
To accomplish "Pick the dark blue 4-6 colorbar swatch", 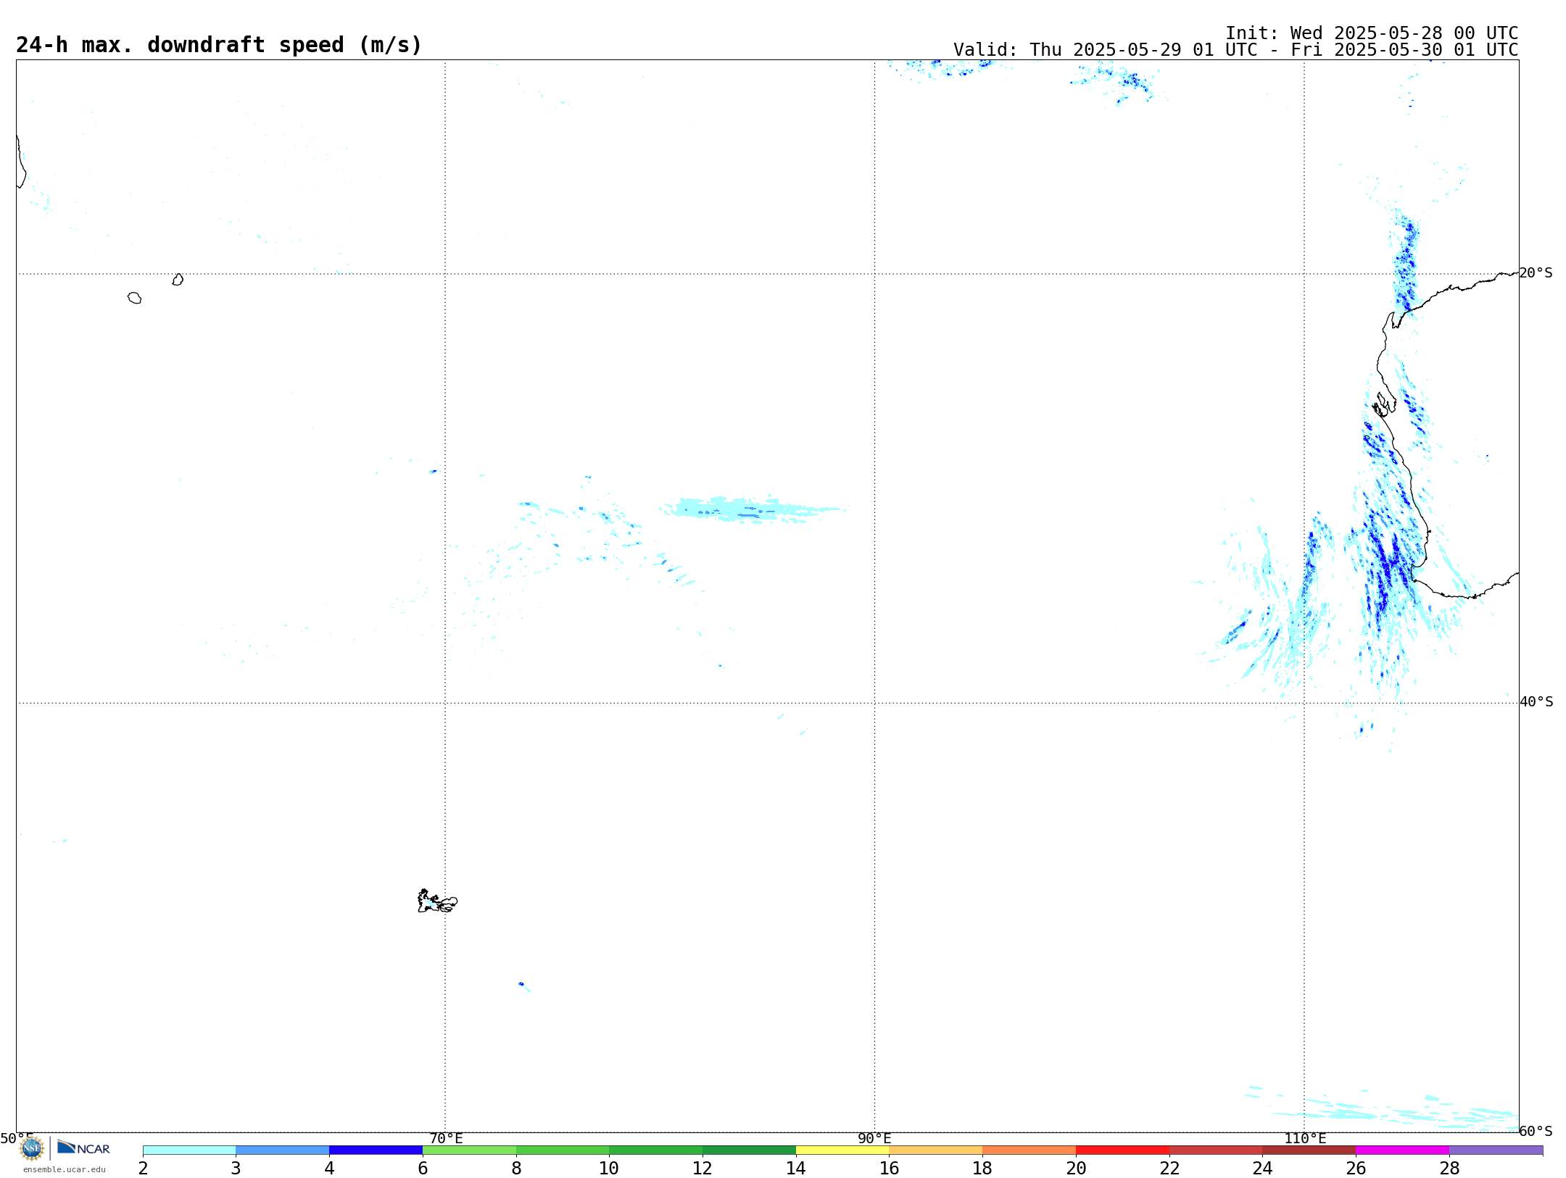I will (x=376, y=1150).
